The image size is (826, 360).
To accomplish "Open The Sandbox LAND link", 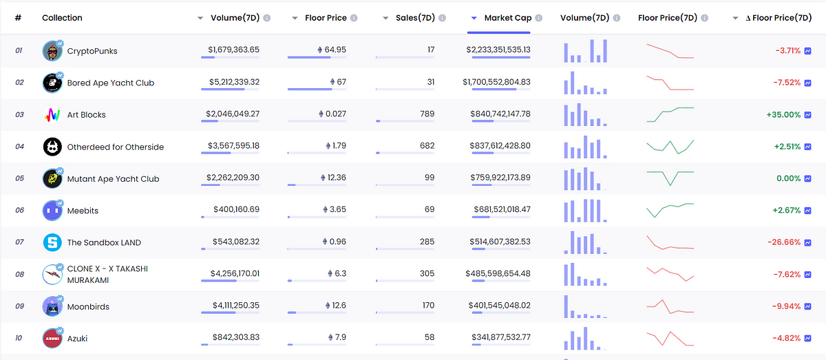I will pyautogui.click(x=104, y=242).
